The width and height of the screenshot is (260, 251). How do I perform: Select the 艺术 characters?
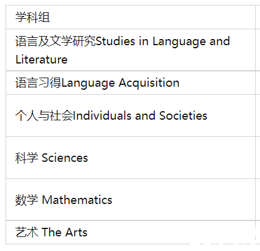coord(27,232)
